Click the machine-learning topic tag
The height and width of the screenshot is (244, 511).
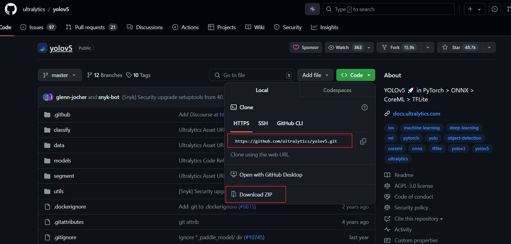click(422, 128)
